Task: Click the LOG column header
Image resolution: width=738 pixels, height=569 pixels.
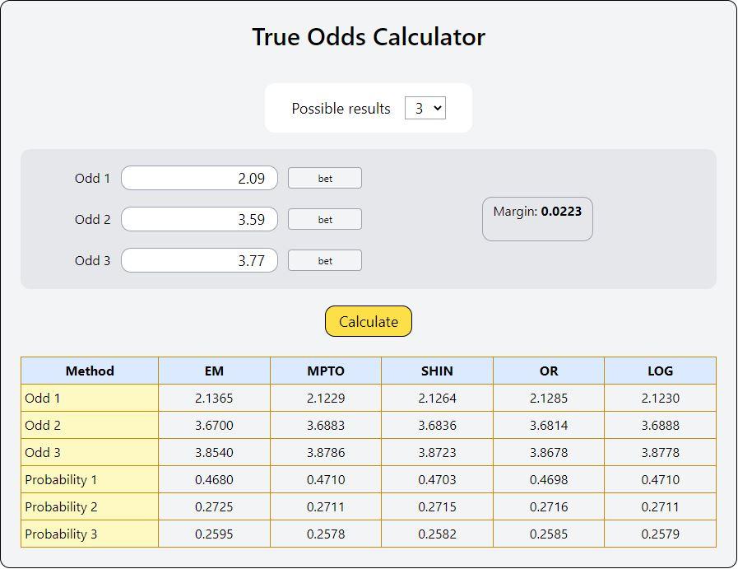Action: pos(661,371)
